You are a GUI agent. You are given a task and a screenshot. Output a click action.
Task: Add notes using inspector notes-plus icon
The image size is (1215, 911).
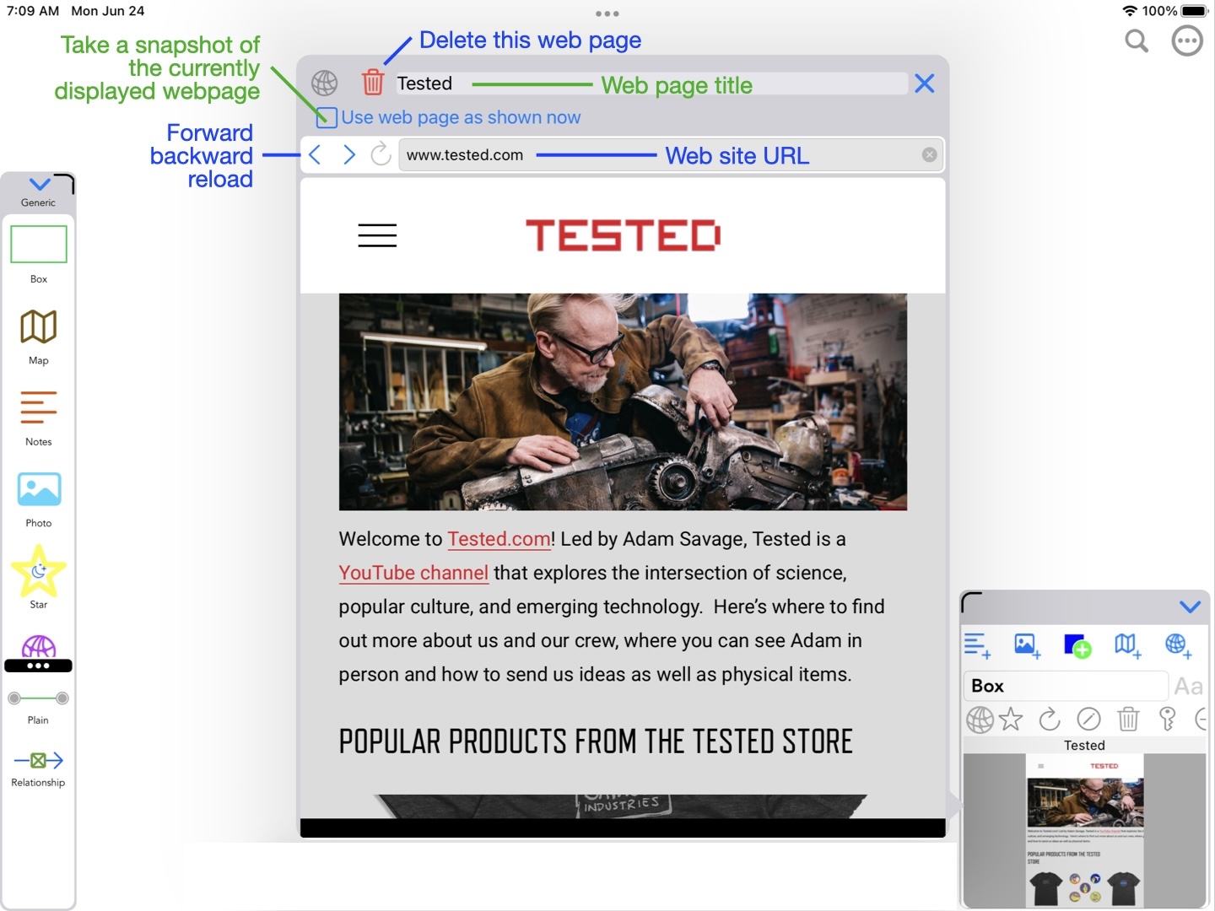tap(977, 646)
